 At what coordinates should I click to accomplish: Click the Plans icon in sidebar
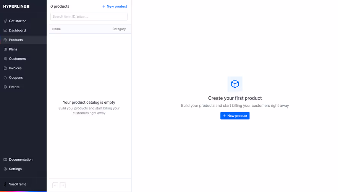(5, 49)
